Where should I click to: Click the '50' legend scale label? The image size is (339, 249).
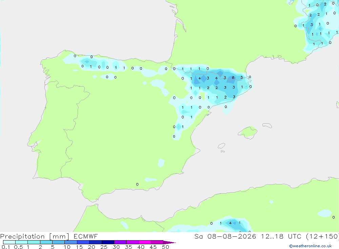click(165, 247)
